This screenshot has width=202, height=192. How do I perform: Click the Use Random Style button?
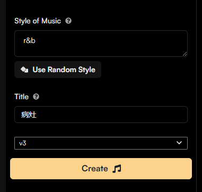tap(58, 69)
